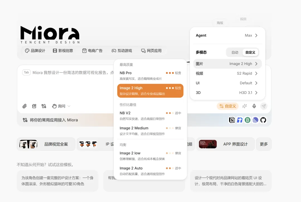The height and width of the screenshot is (202, 301).
Task: Click the 性价比最佳 section heading
Action: 128,105
